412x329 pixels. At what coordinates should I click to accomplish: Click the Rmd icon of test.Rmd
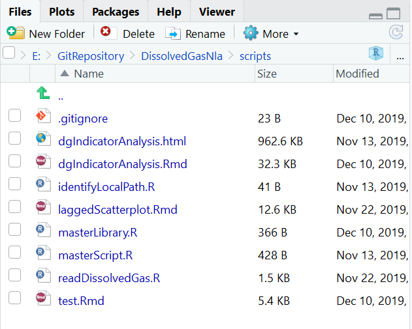click(43, 298)
